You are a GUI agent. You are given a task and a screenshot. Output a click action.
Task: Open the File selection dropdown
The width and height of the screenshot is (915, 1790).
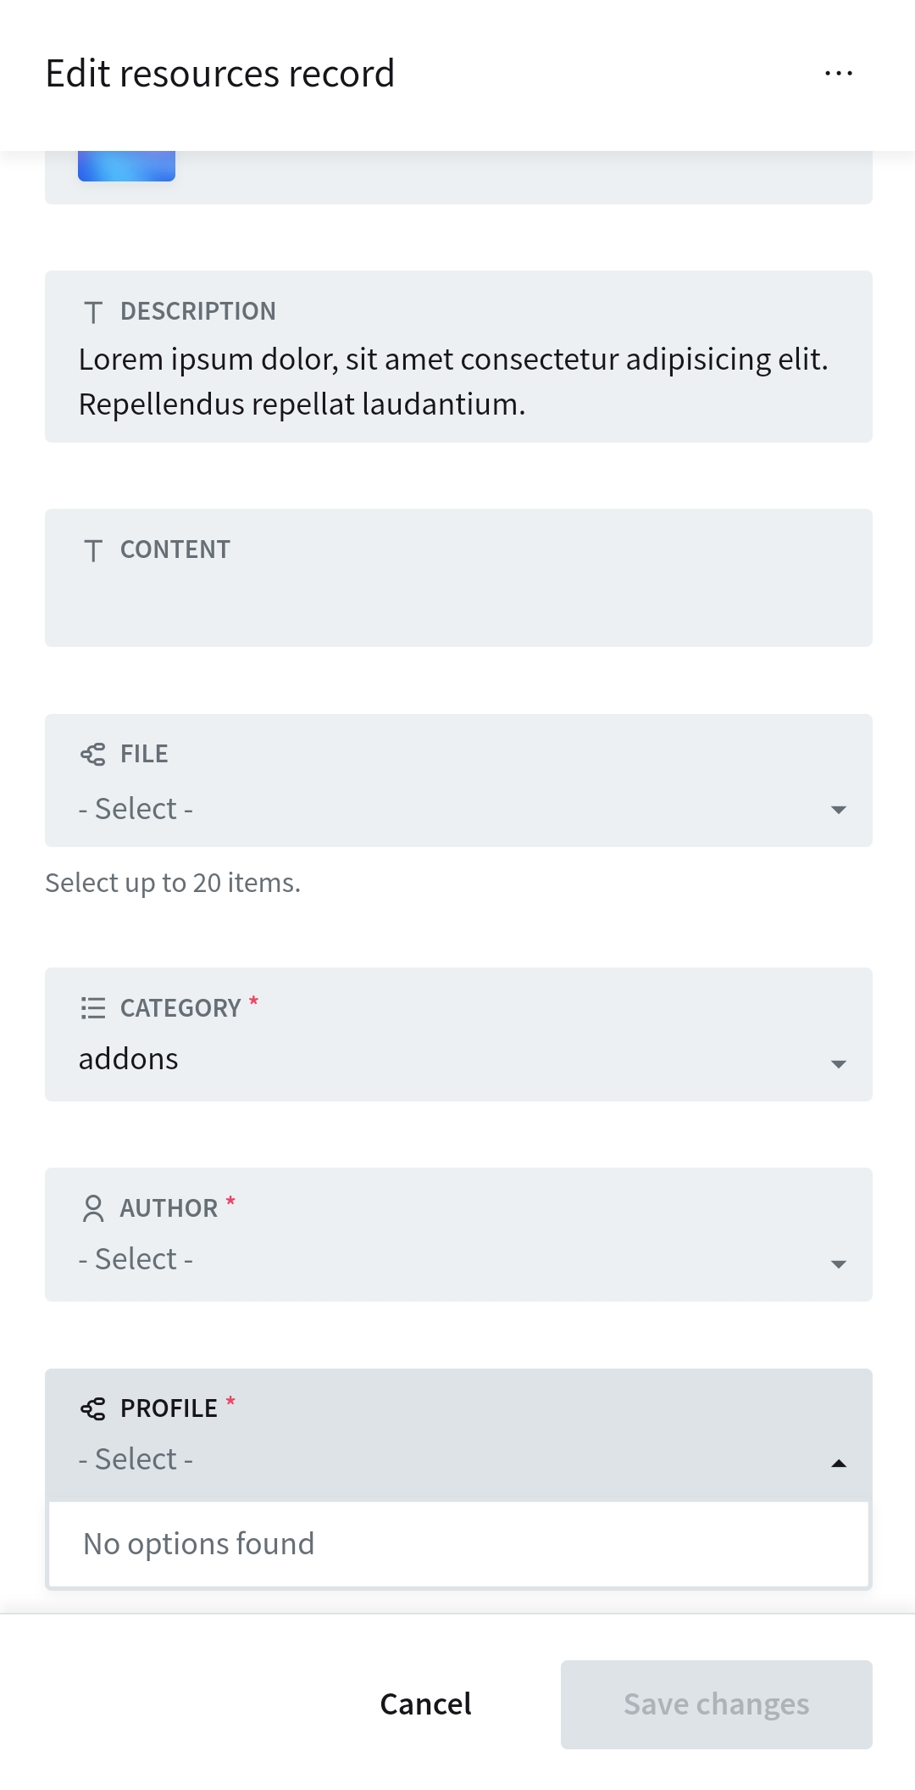(838, 810)
